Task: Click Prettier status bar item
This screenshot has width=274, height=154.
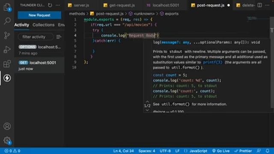Action: point(243,151)
